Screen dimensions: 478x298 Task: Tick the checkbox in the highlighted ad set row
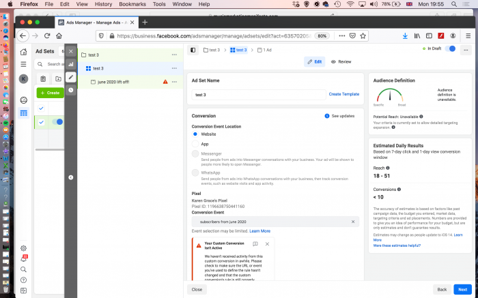click(x=42, y=122)
